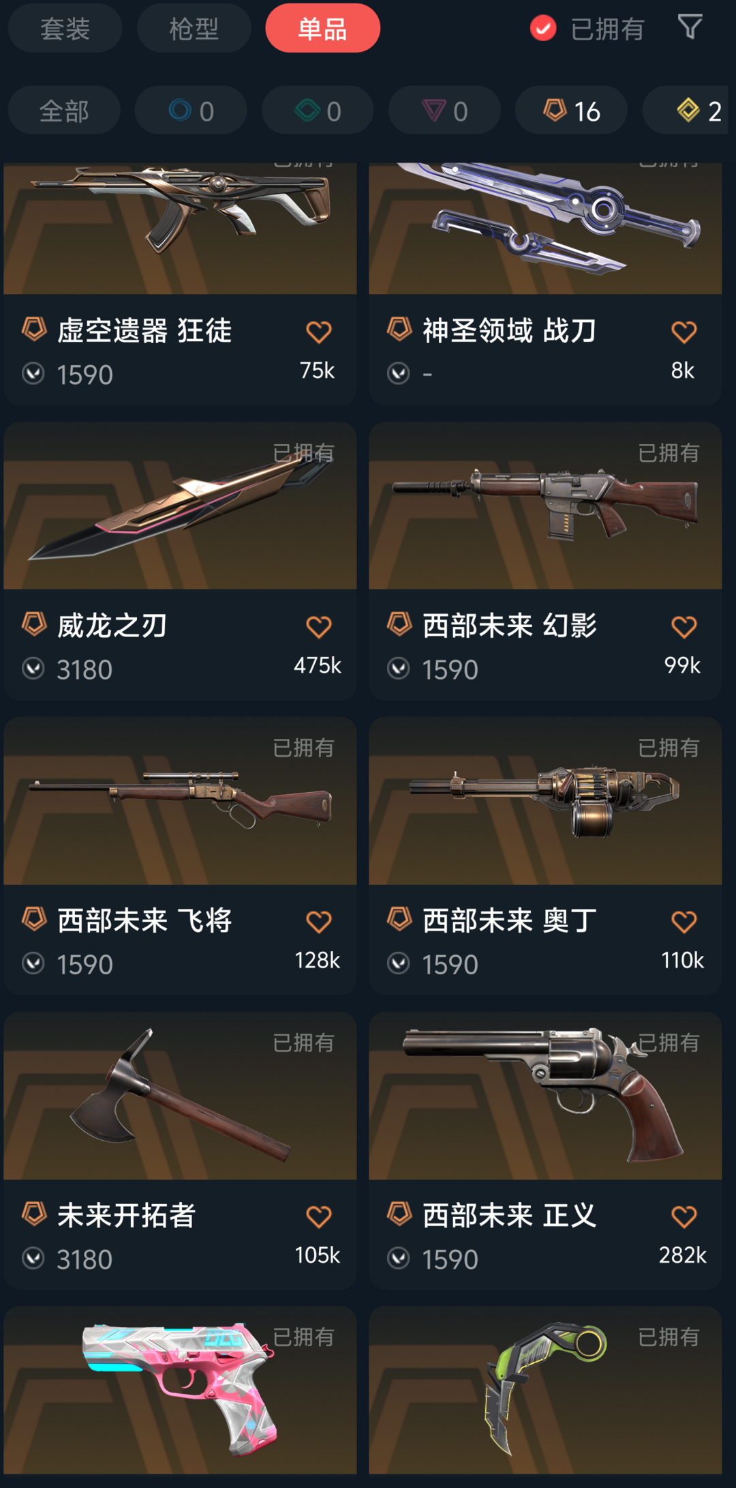
Task: Like 西部未来 飞将 via heart icon
Action: pyautogui.click(x=318, y=922)
